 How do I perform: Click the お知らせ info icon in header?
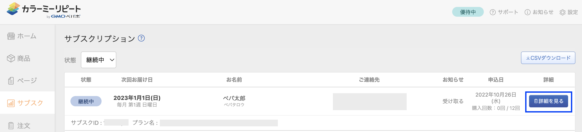pos(528,12)
